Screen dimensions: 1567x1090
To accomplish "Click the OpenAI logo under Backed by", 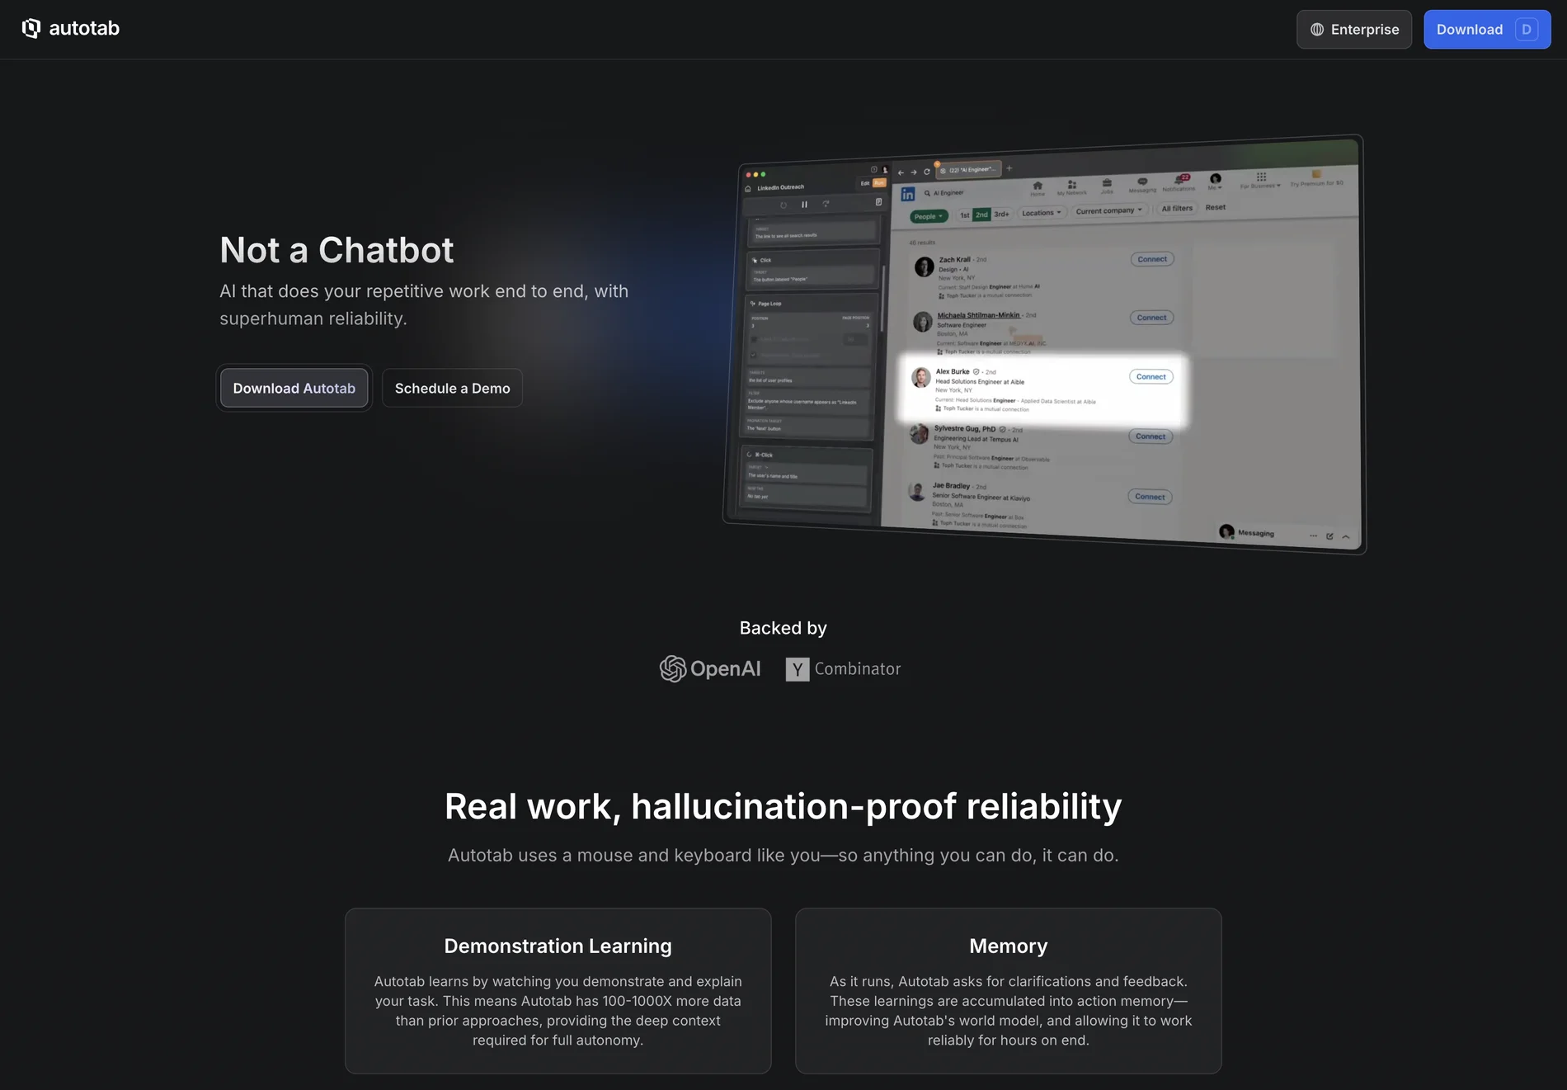I will click(710, 668).
